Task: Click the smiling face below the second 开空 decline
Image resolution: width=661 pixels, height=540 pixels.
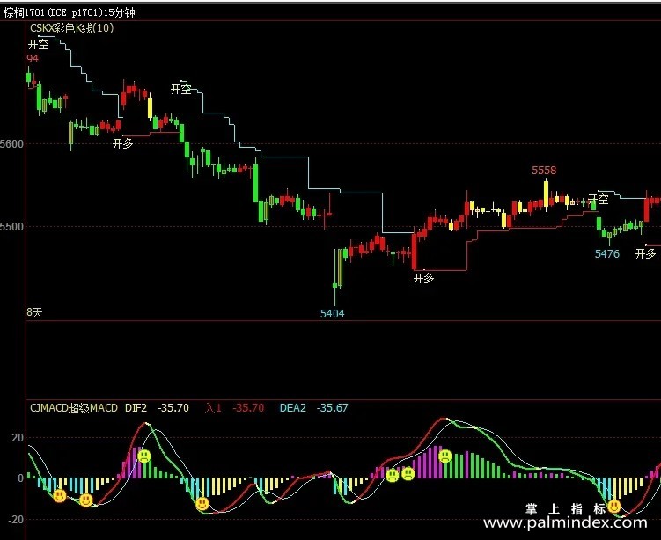Action: click(202, 503)
